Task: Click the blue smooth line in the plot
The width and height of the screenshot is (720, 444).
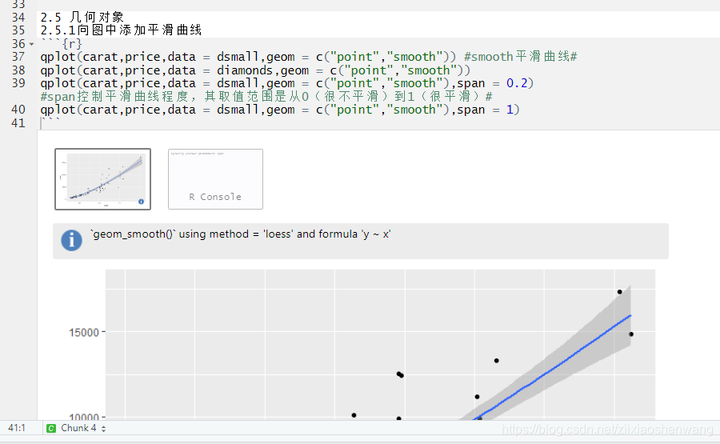Action: pos(552,367)
